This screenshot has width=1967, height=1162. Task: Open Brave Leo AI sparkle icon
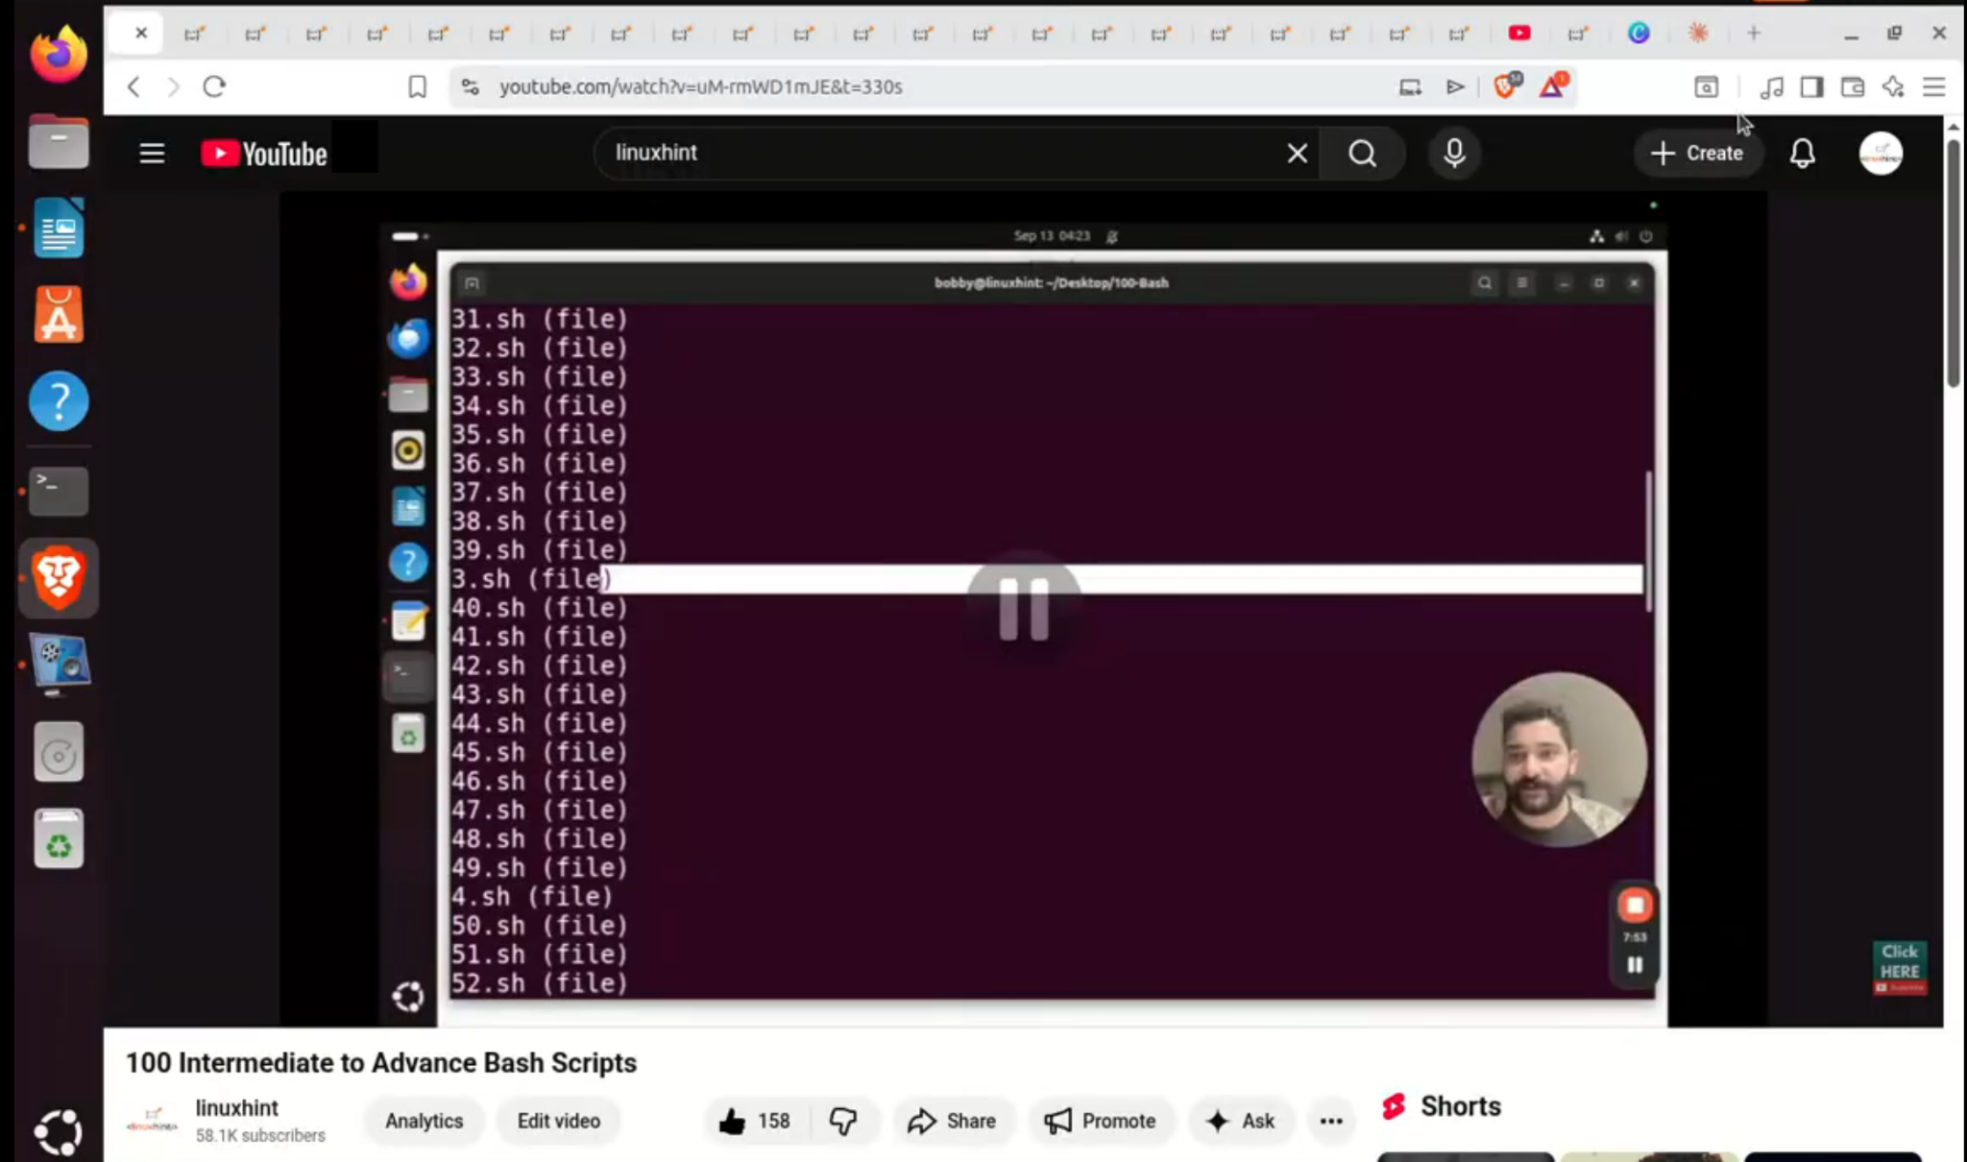[1893, 86]
